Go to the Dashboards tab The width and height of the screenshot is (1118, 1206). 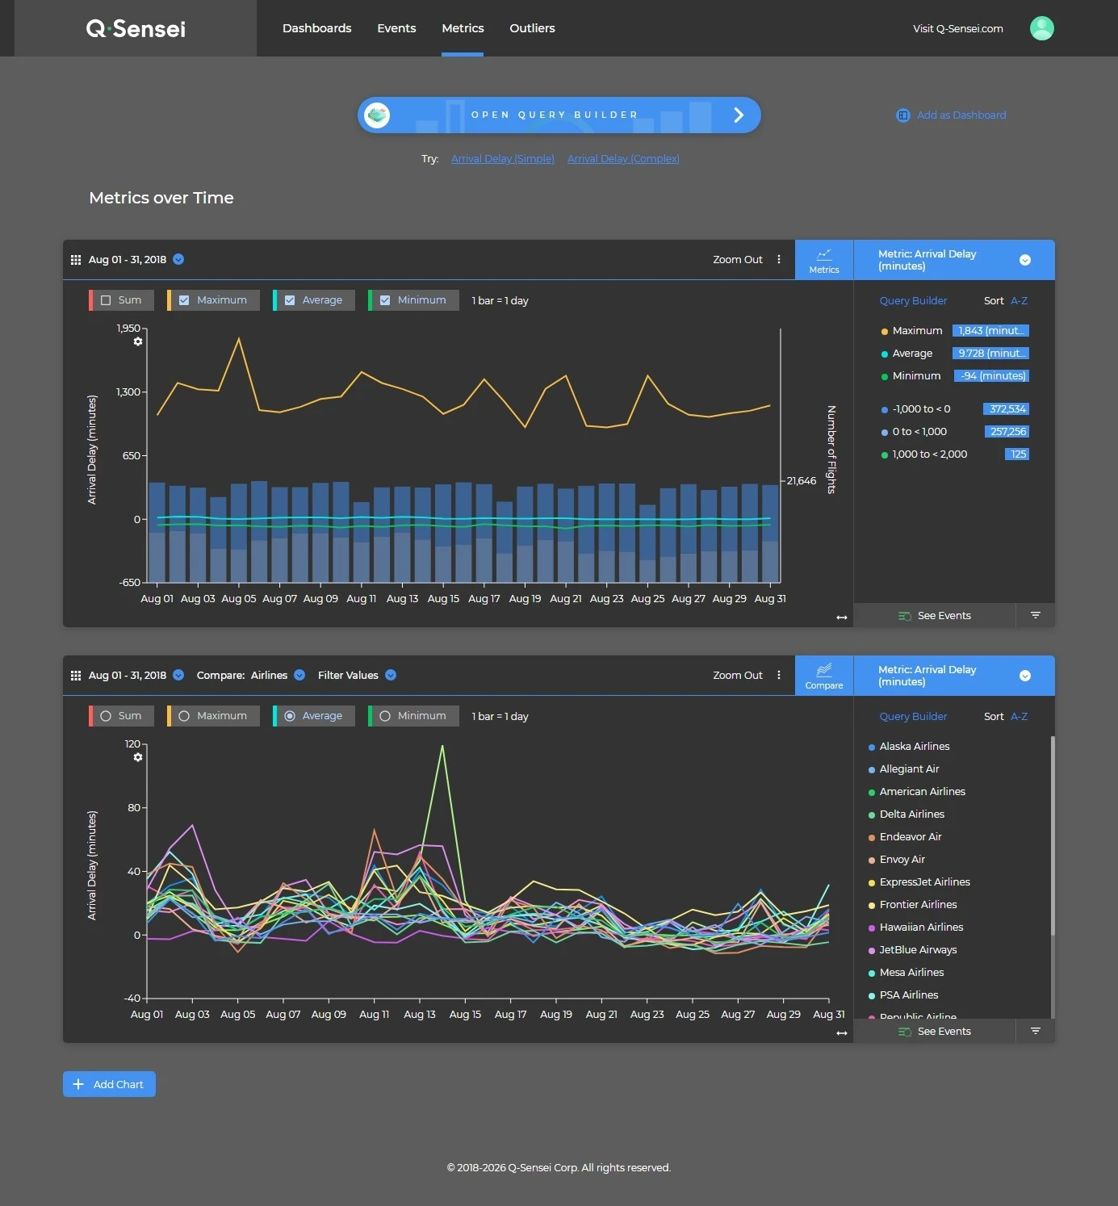click(x=317, y=28)
